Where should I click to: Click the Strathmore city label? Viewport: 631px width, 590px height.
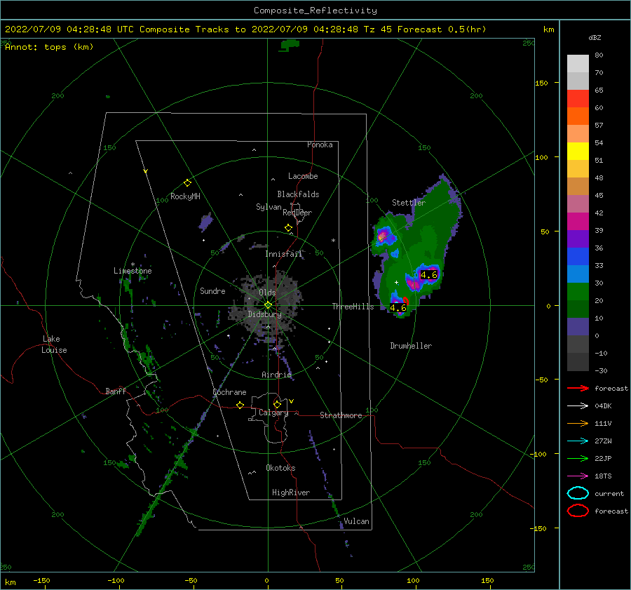point(341,415)
